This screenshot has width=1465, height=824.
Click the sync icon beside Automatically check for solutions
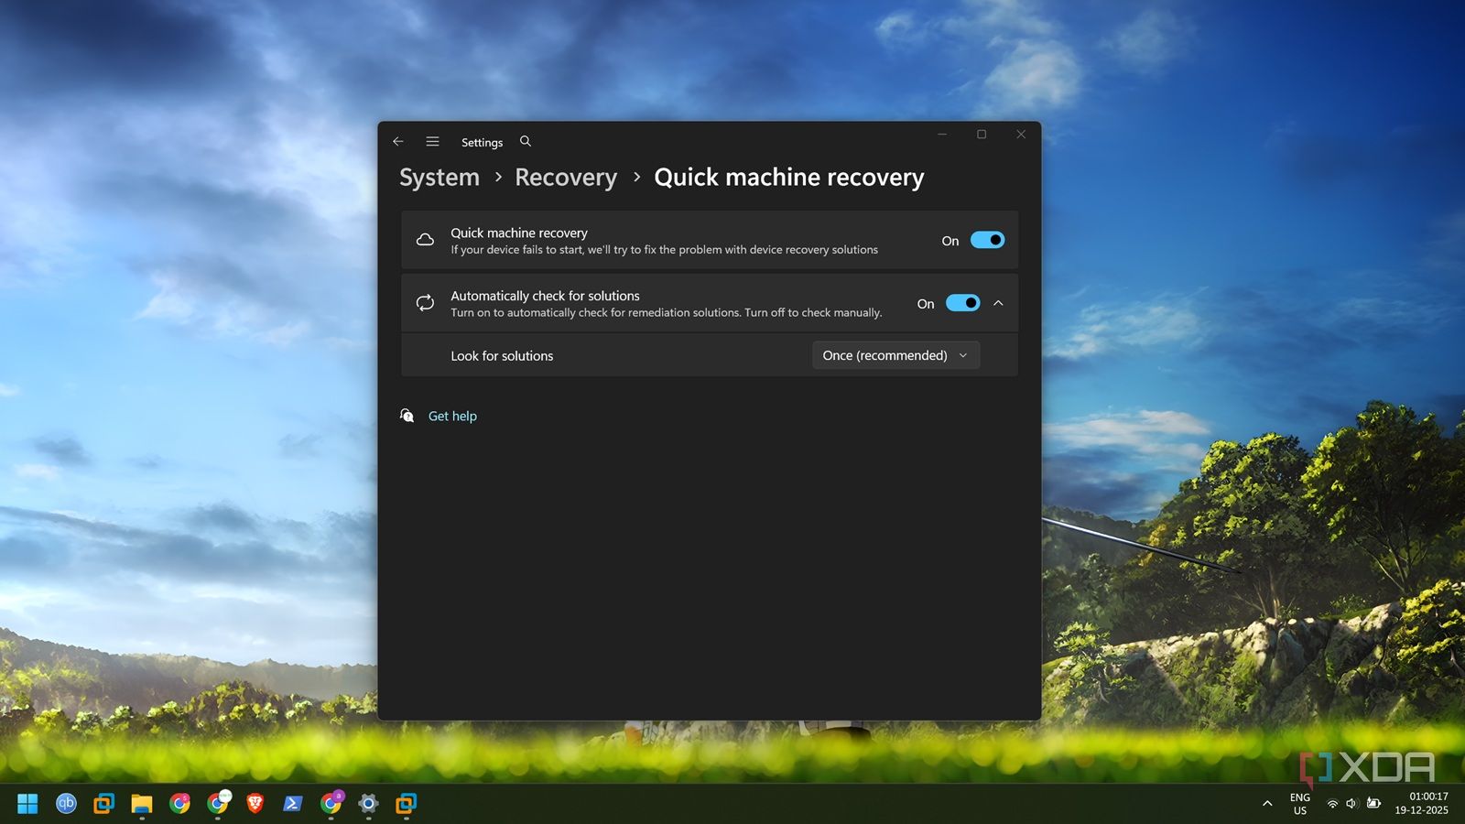tap(425, 303)
